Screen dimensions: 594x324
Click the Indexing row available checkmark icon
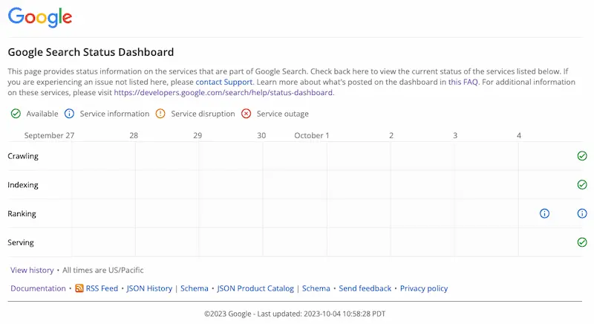pos(582,184)
